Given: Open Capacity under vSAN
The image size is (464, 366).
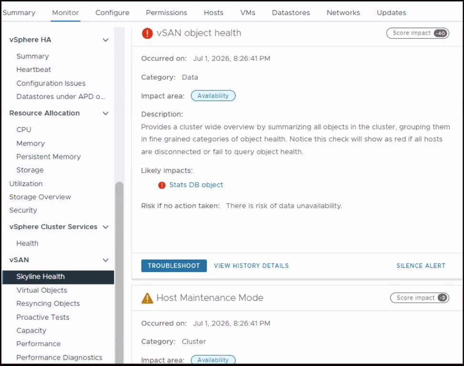Looking at the screenshot, I should point(31,331).
